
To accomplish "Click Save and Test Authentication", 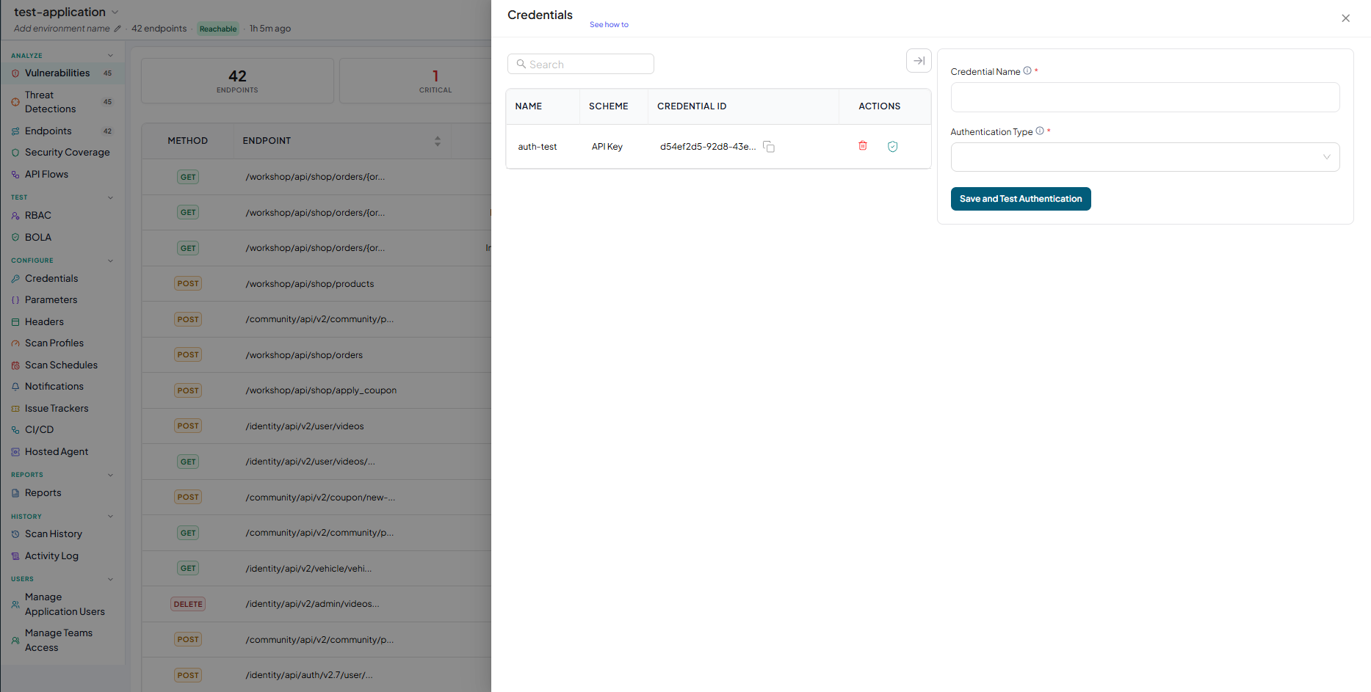I will [1021, 199].
